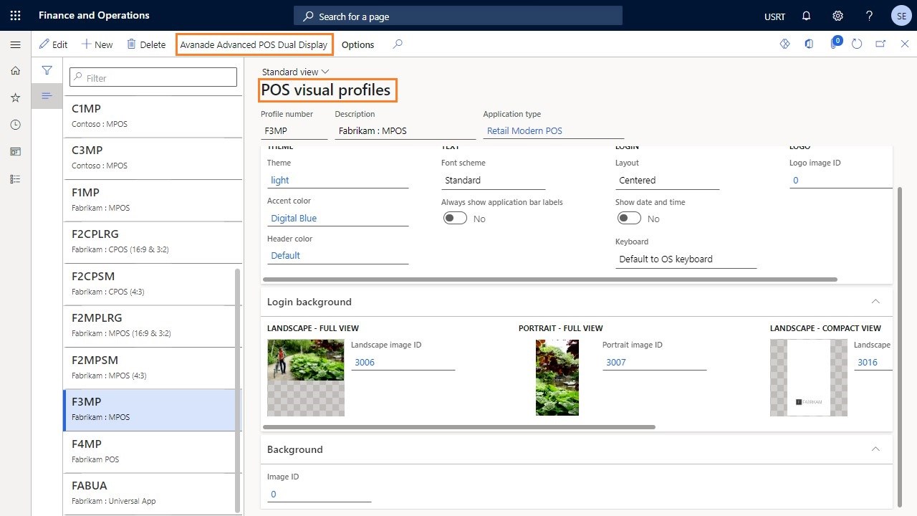Delete the selected profile
This screenshot has width=917, height=516.
[145, 44]
